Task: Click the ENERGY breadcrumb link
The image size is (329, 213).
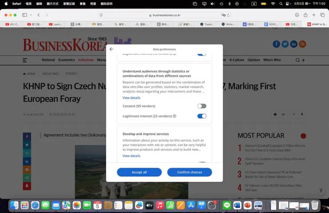Action: tap(71, 74)
